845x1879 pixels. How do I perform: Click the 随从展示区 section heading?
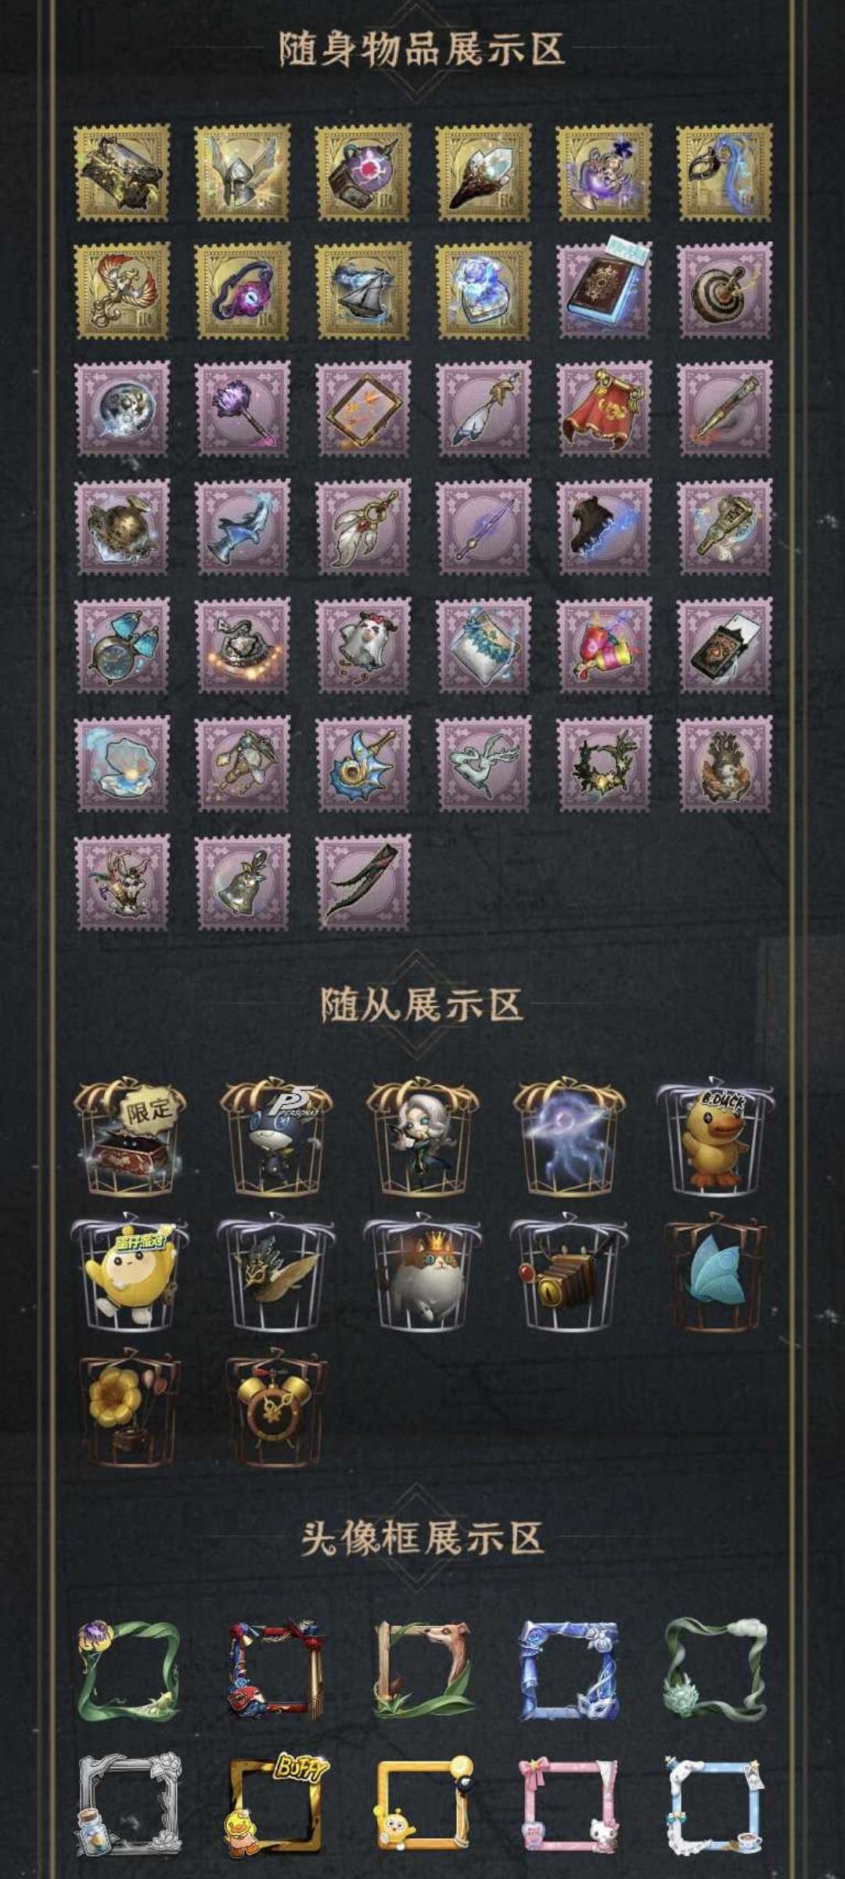click(422, 1004)
